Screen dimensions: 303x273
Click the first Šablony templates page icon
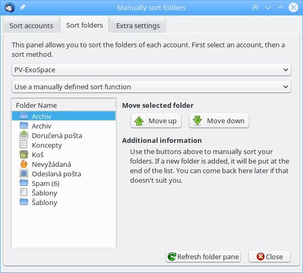coord(23,192)
